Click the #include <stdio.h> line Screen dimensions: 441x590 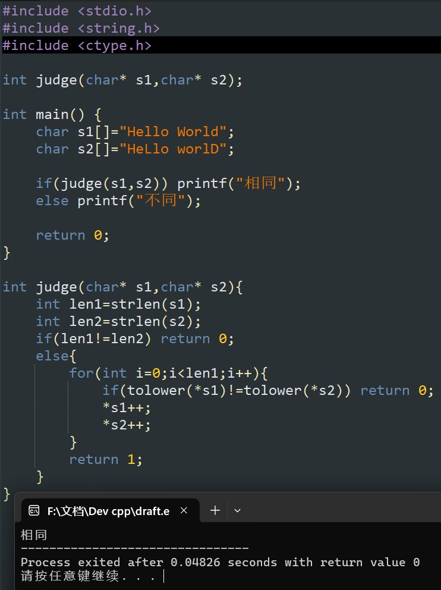[77, 11]
